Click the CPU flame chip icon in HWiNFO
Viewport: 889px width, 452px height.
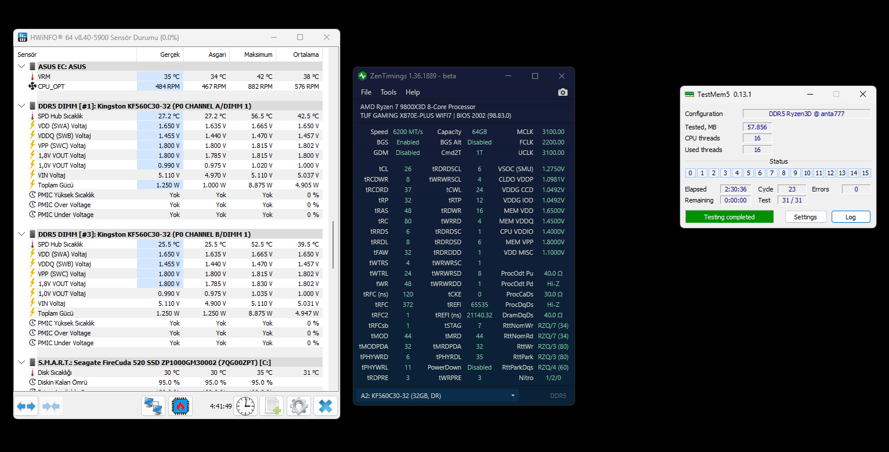click(180, 406)
